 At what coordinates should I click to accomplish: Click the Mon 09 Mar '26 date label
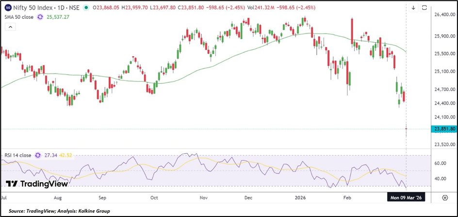pos(406,198)
